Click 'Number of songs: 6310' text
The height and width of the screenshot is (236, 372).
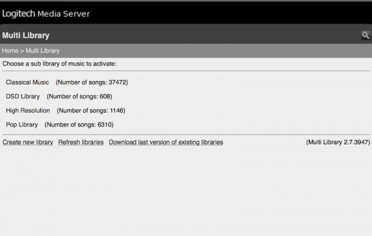(x=79, y=125)
